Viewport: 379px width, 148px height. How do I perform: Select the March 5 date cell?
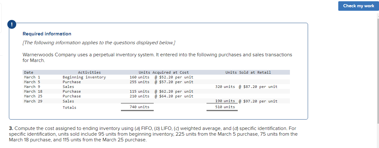[x=32, y=82]
